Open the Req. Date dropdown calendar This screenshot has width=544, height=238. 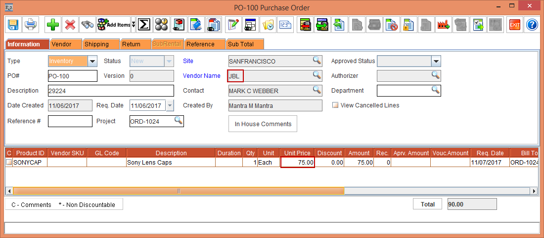pyautogui.click(x=170, y=105)
